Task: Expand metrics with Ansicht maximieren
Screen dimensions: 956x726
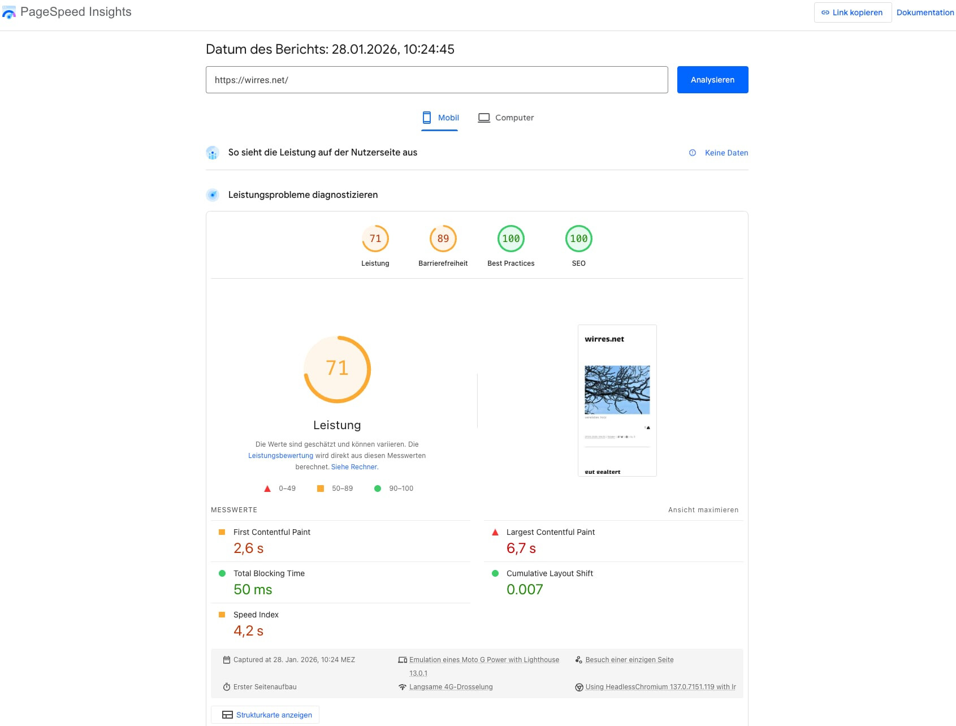Action: coord(703,510)
